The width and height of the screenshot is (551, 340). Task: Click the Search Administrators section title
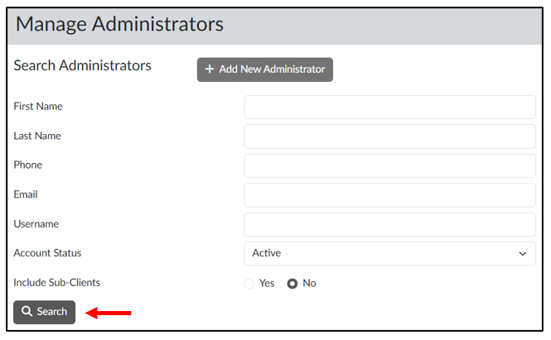pos(83,65)
